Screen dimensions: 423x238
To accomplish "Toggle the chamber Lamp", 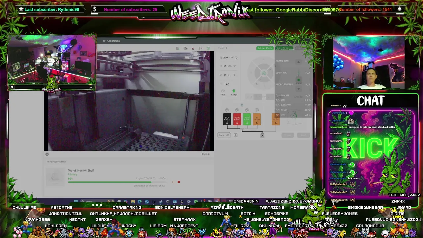I will pos(234,92).
